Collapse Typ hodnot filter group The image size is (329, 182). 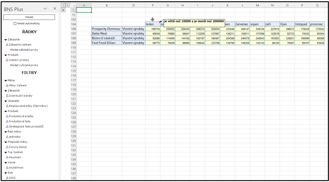(x=6, y=152)
